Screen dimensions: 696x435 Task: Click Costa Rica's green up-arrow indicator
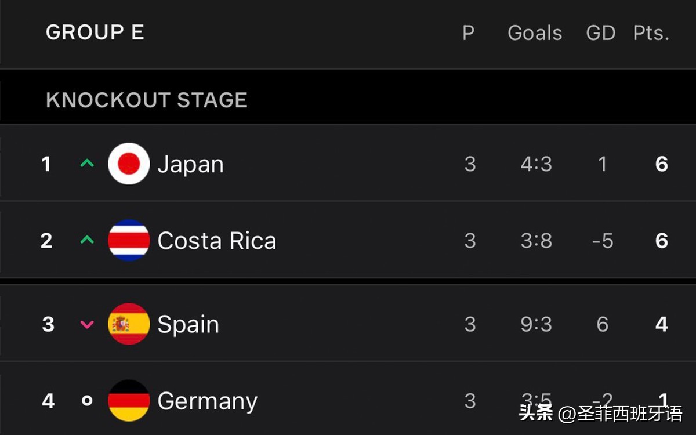tap(87, 240)
